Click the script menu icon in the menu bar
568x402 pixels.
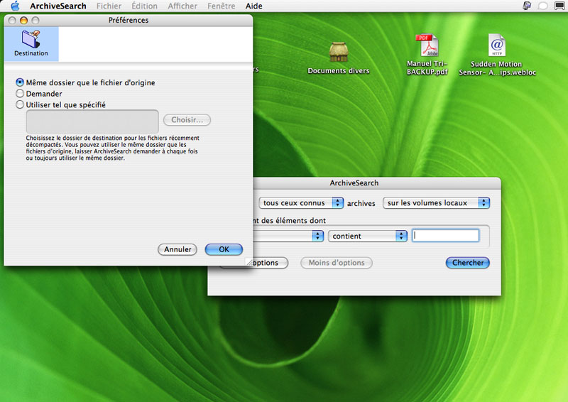tap(527, 6)
